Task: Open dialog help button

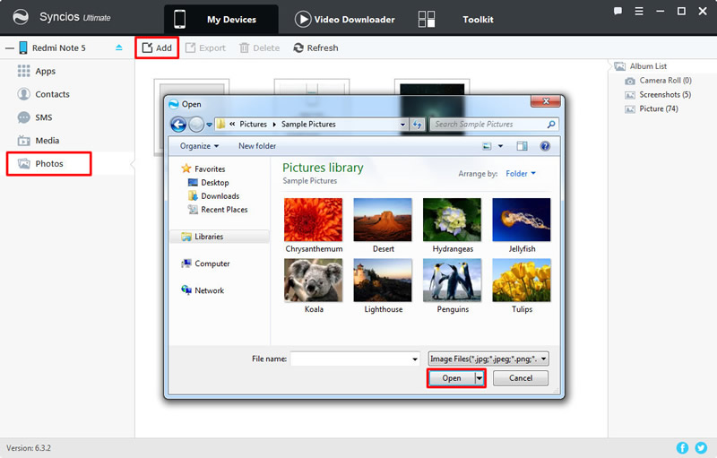Action: (x=545, y=146)
